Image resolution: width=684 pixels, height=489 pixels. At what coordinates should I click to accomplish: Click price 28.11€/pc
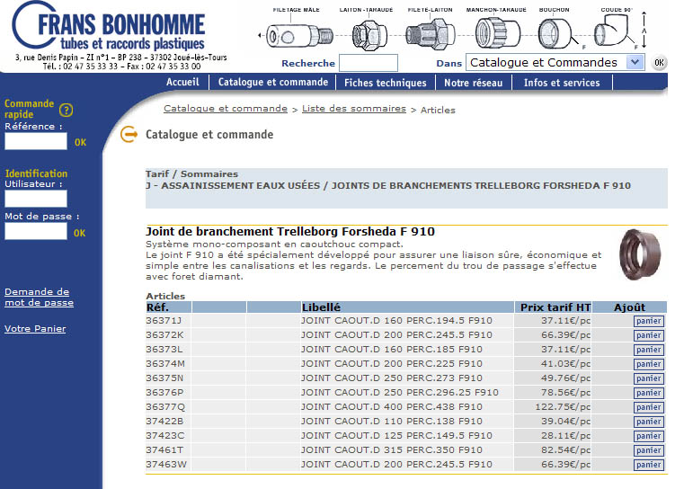tap(565, 436)
